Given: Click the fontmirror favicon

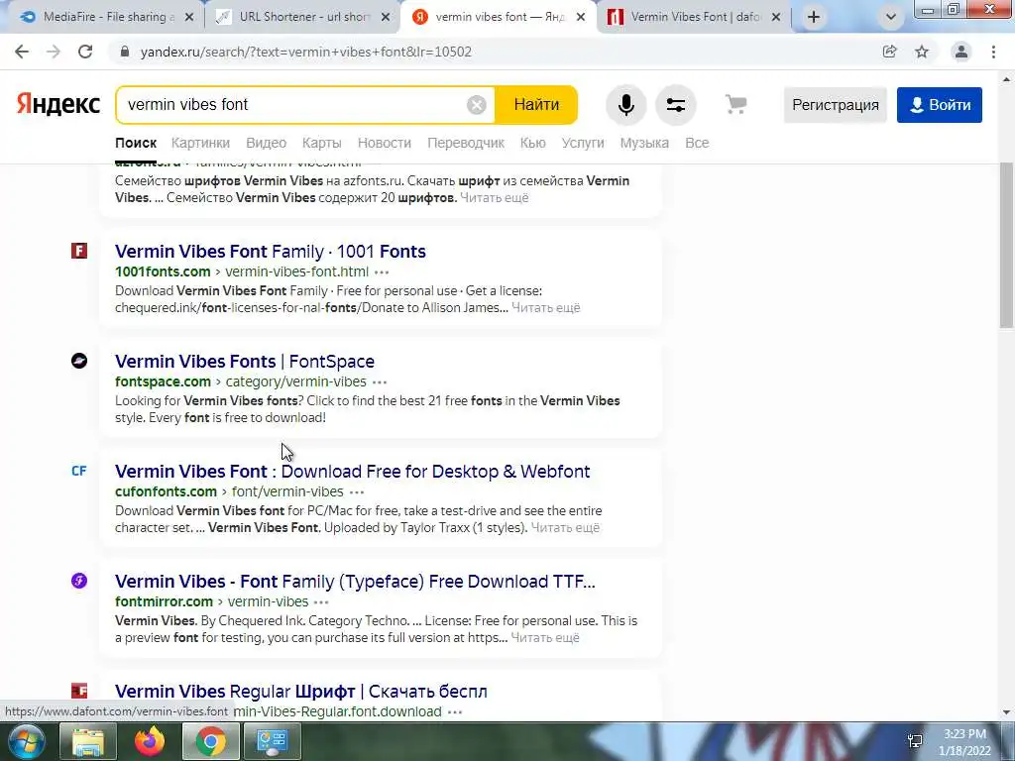Looking at the screenshot, I should pos(79,581).
